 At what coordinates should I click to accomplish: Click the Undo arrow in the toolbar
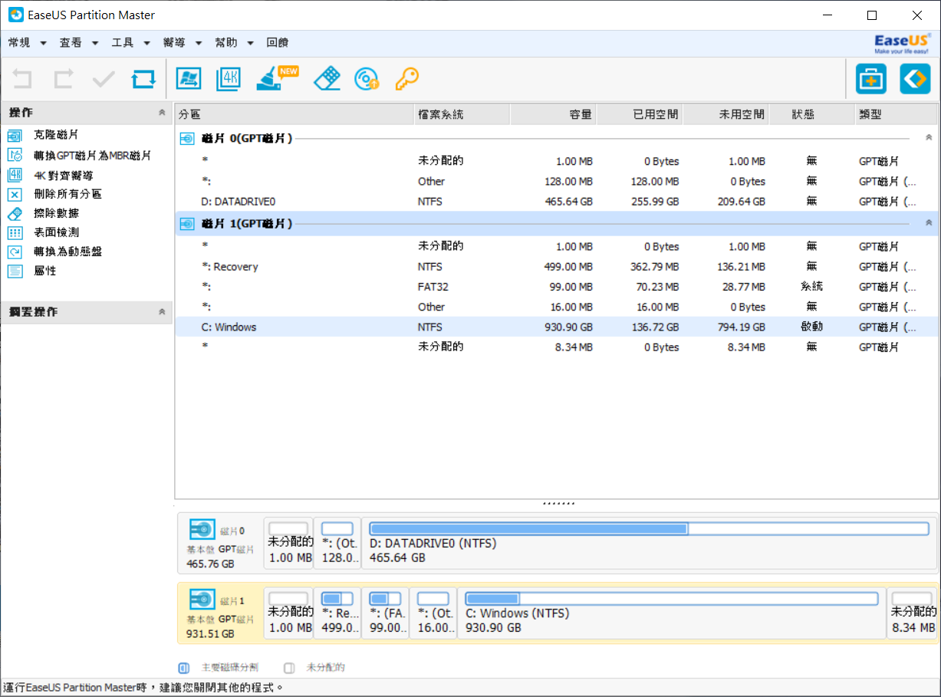click(x=22, y=78)
